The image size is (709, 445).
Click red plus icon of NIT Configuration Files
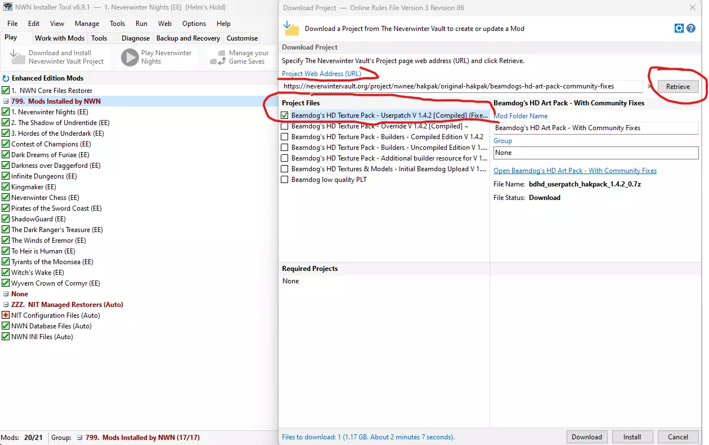[6, 315]
